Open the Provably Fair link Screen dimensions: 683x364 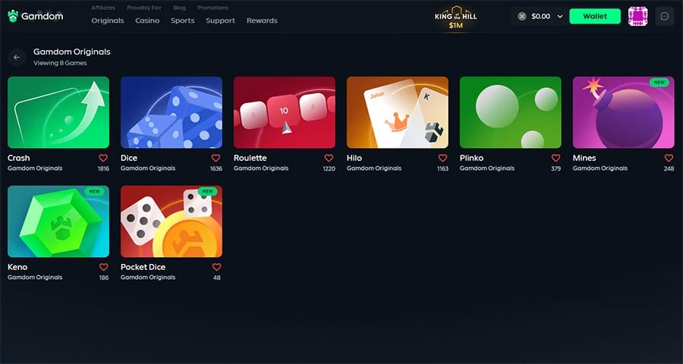click(x=144, y=8)
